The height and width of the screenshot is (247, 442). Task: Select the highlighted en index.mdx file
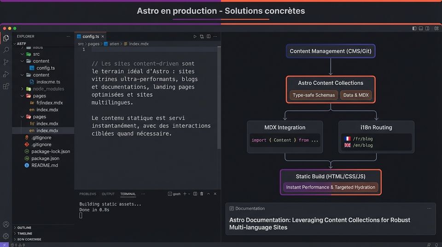[43, 130]
